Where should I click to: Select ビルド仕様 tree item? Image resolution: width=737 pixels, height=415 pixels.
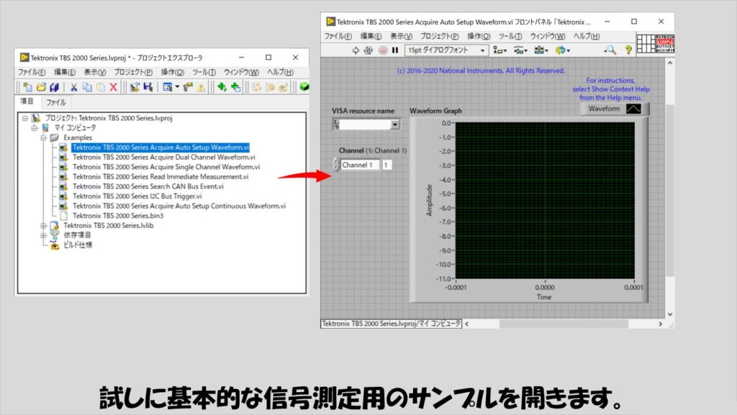click(78, 245)
